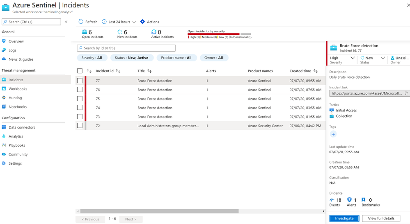This screenshot has height=224, width=410.
Task: Click the Notebooks icon in sidebar
Action: pyautogui.click(x=4, y=106)
